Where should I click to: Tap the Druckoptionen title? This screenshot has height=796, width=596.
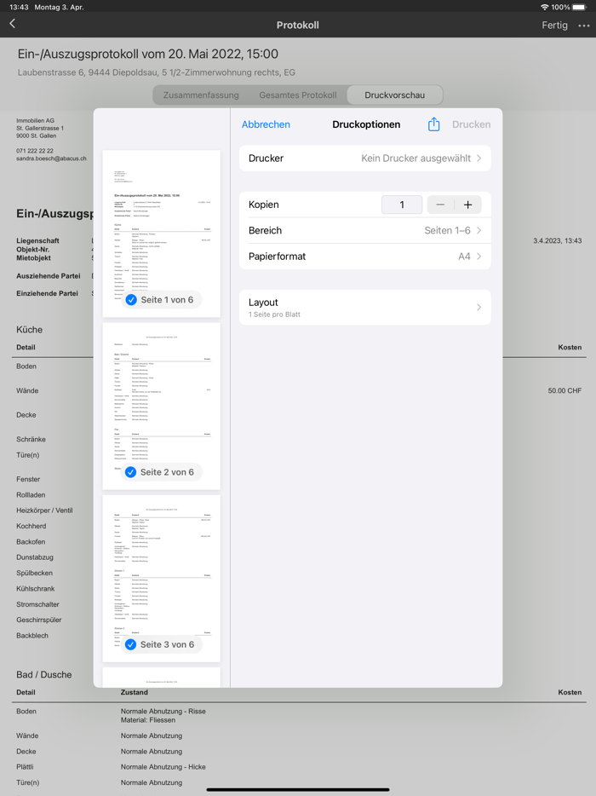click(x=366, y=124)
